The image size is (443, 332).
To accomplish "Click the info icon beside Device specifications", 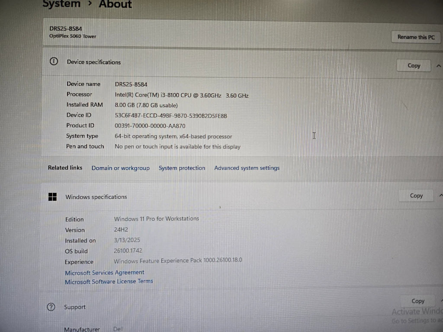I will (54, 62).
